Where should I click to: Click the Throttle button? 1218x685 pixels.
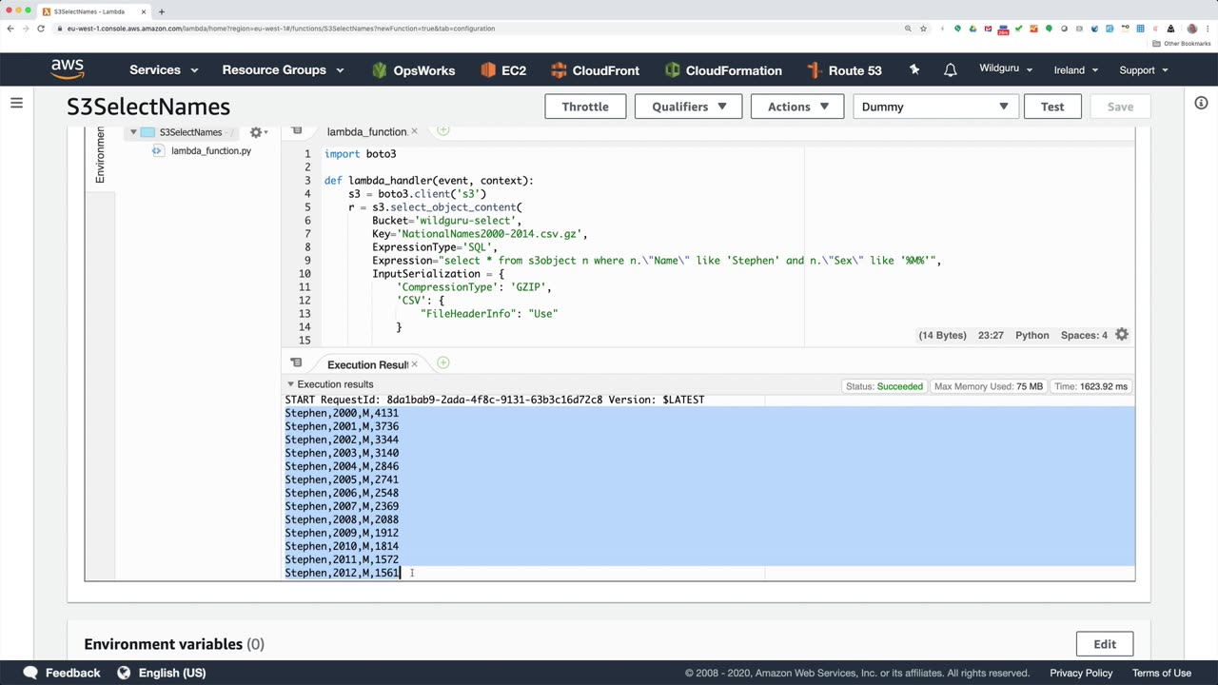(x=585, y=107)
